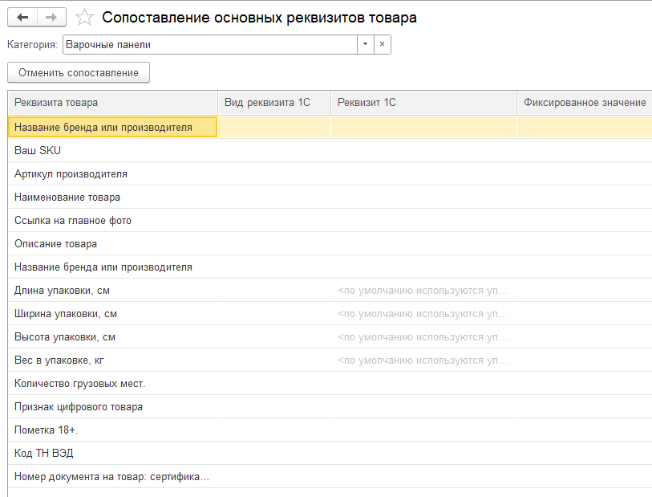Click Вид реквизита 1С cell of highlighted first row
652x497 pixels.
click(x=274, y=127)
